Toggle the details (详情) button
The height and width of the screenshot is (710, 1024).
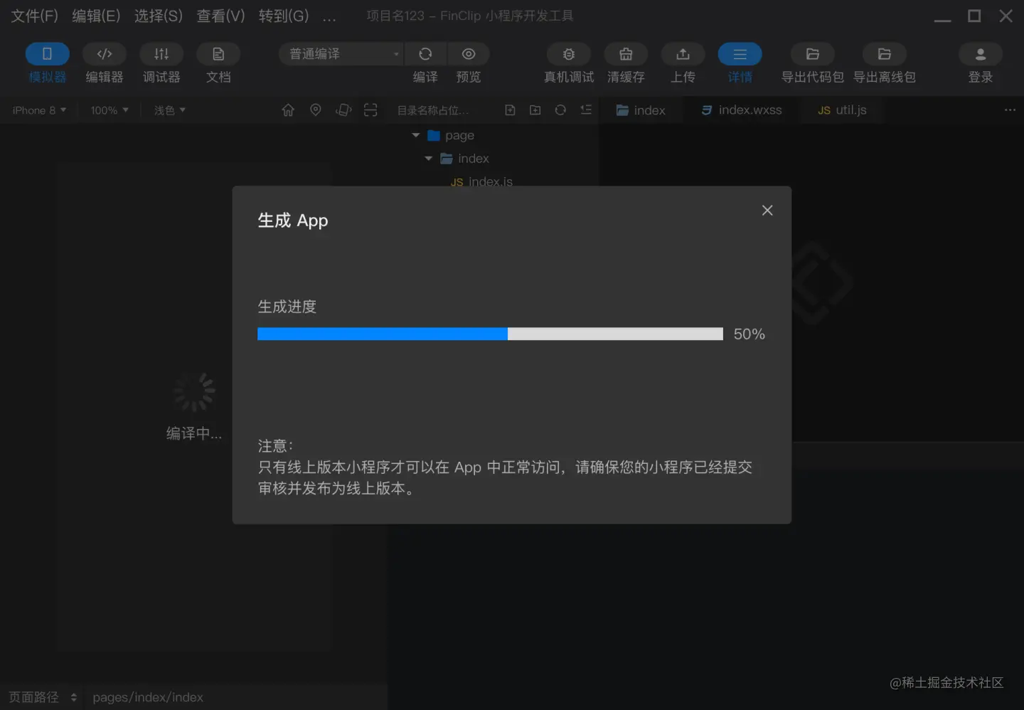tap(740, 54)
